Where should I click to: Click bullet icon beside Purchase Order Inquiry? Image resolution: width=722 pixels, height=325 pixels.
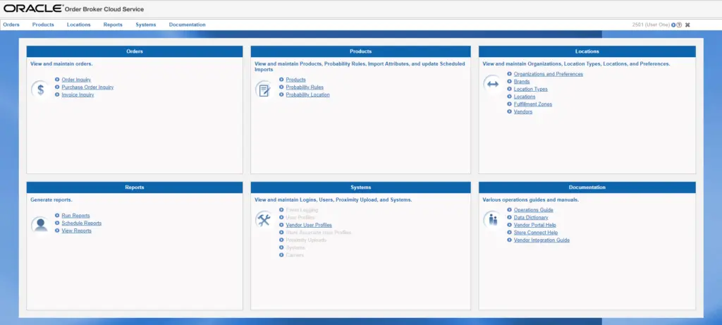[57, 87]
